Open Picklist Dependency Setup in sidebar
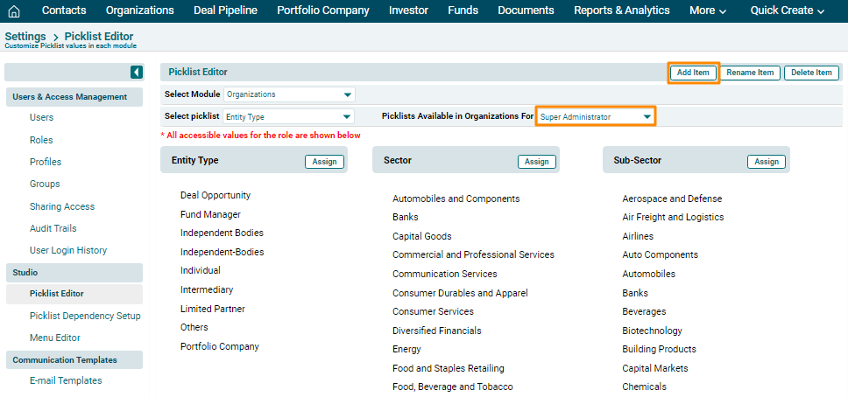Screen dimensions: 848x397 point(85,316)
